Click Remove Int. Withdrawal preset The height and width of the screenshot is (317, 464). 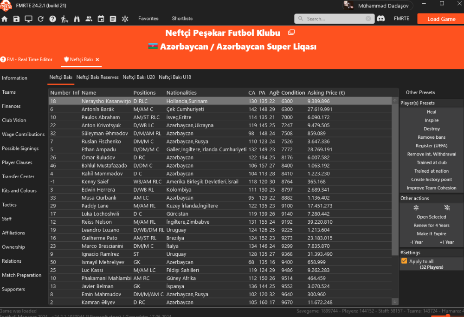click(x=432, y=154)
